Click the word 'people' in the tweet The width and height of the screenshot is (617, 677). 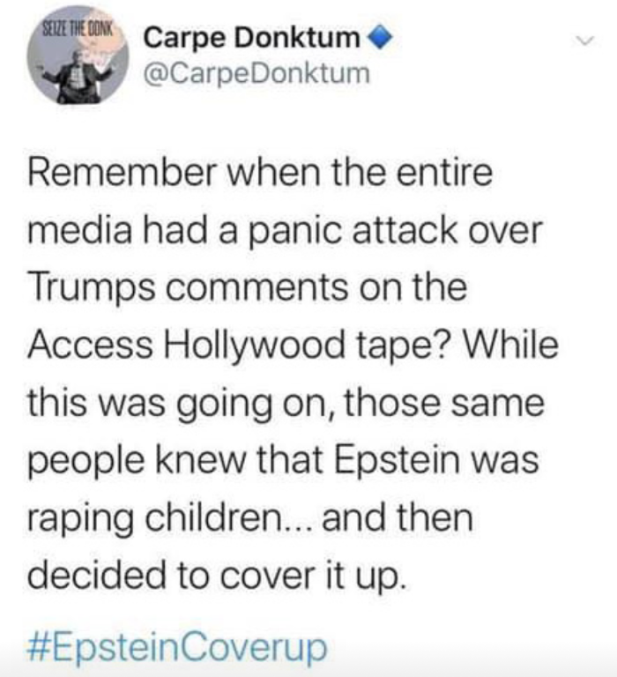click(x=86, y=461)
